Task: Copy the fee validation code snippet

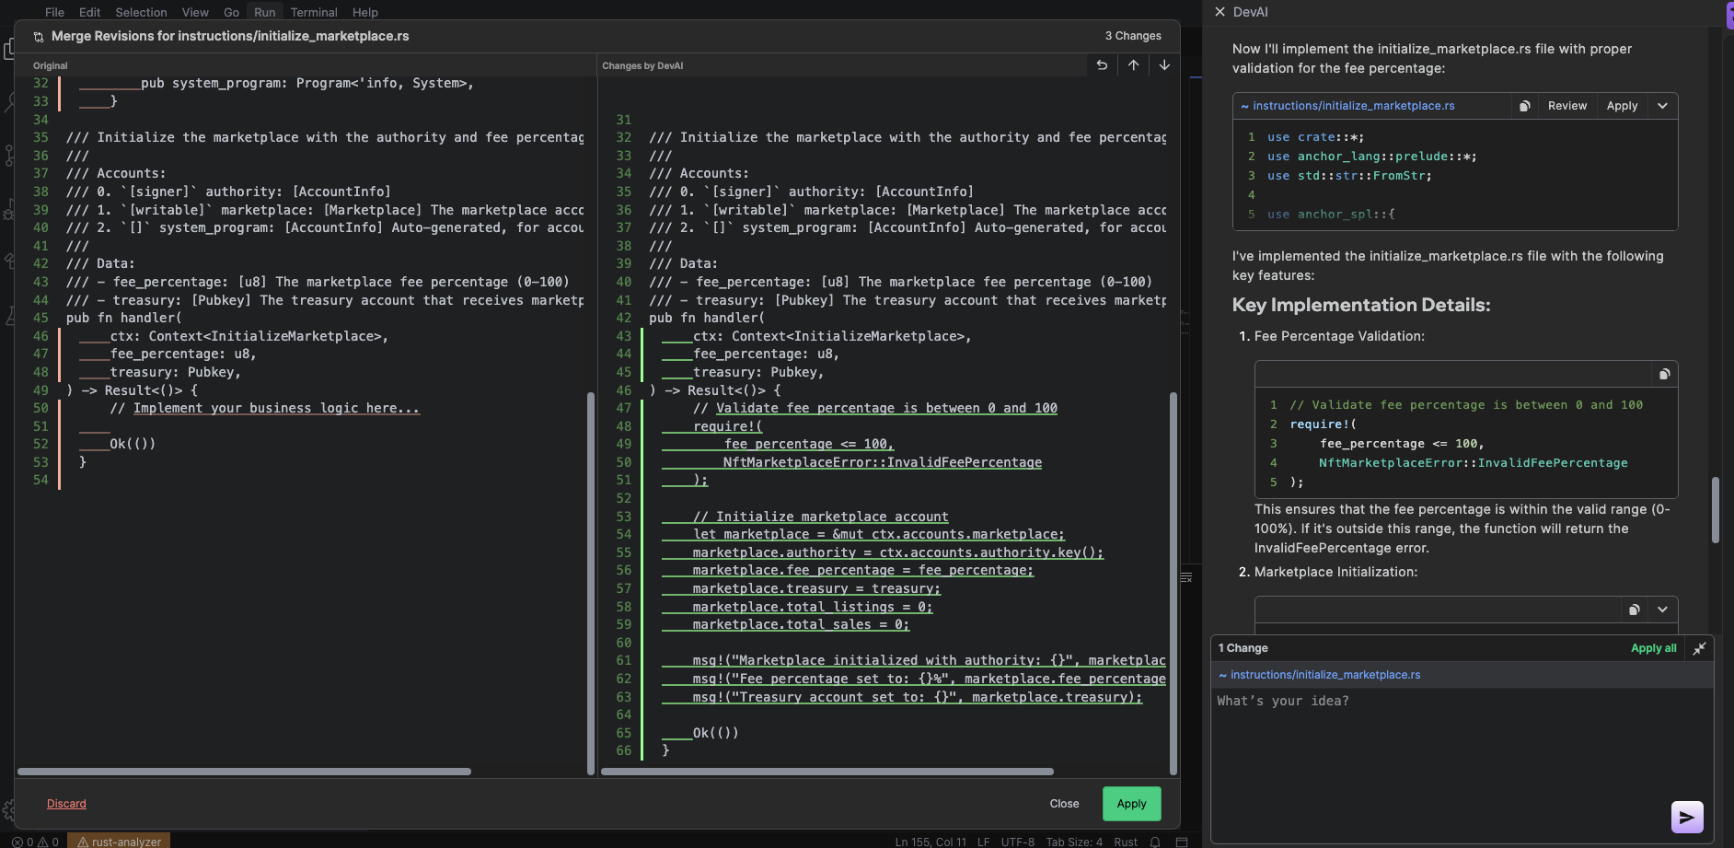Action: pos(1664,374)
